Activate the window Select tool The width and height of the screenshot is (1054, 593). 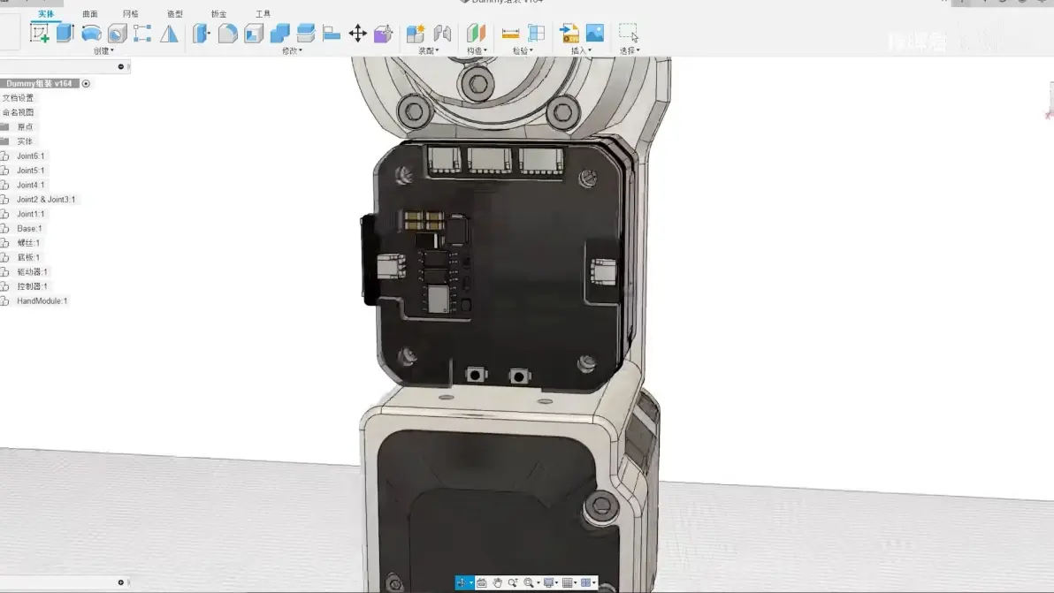[629, 33]
